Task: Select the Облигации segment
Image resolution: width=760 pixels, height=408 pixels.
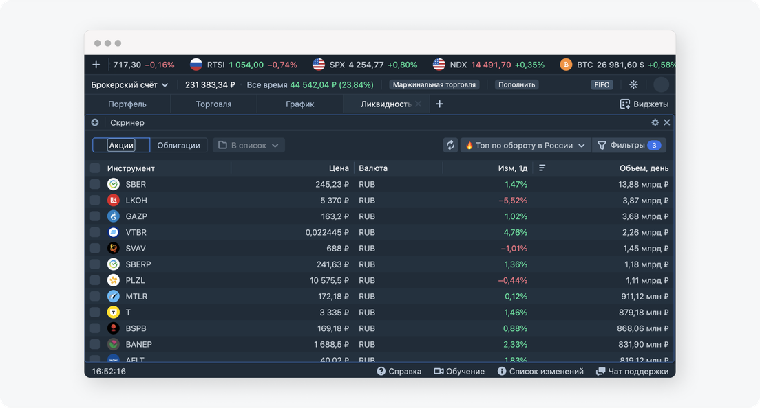Action: click(x=178, y=145)
